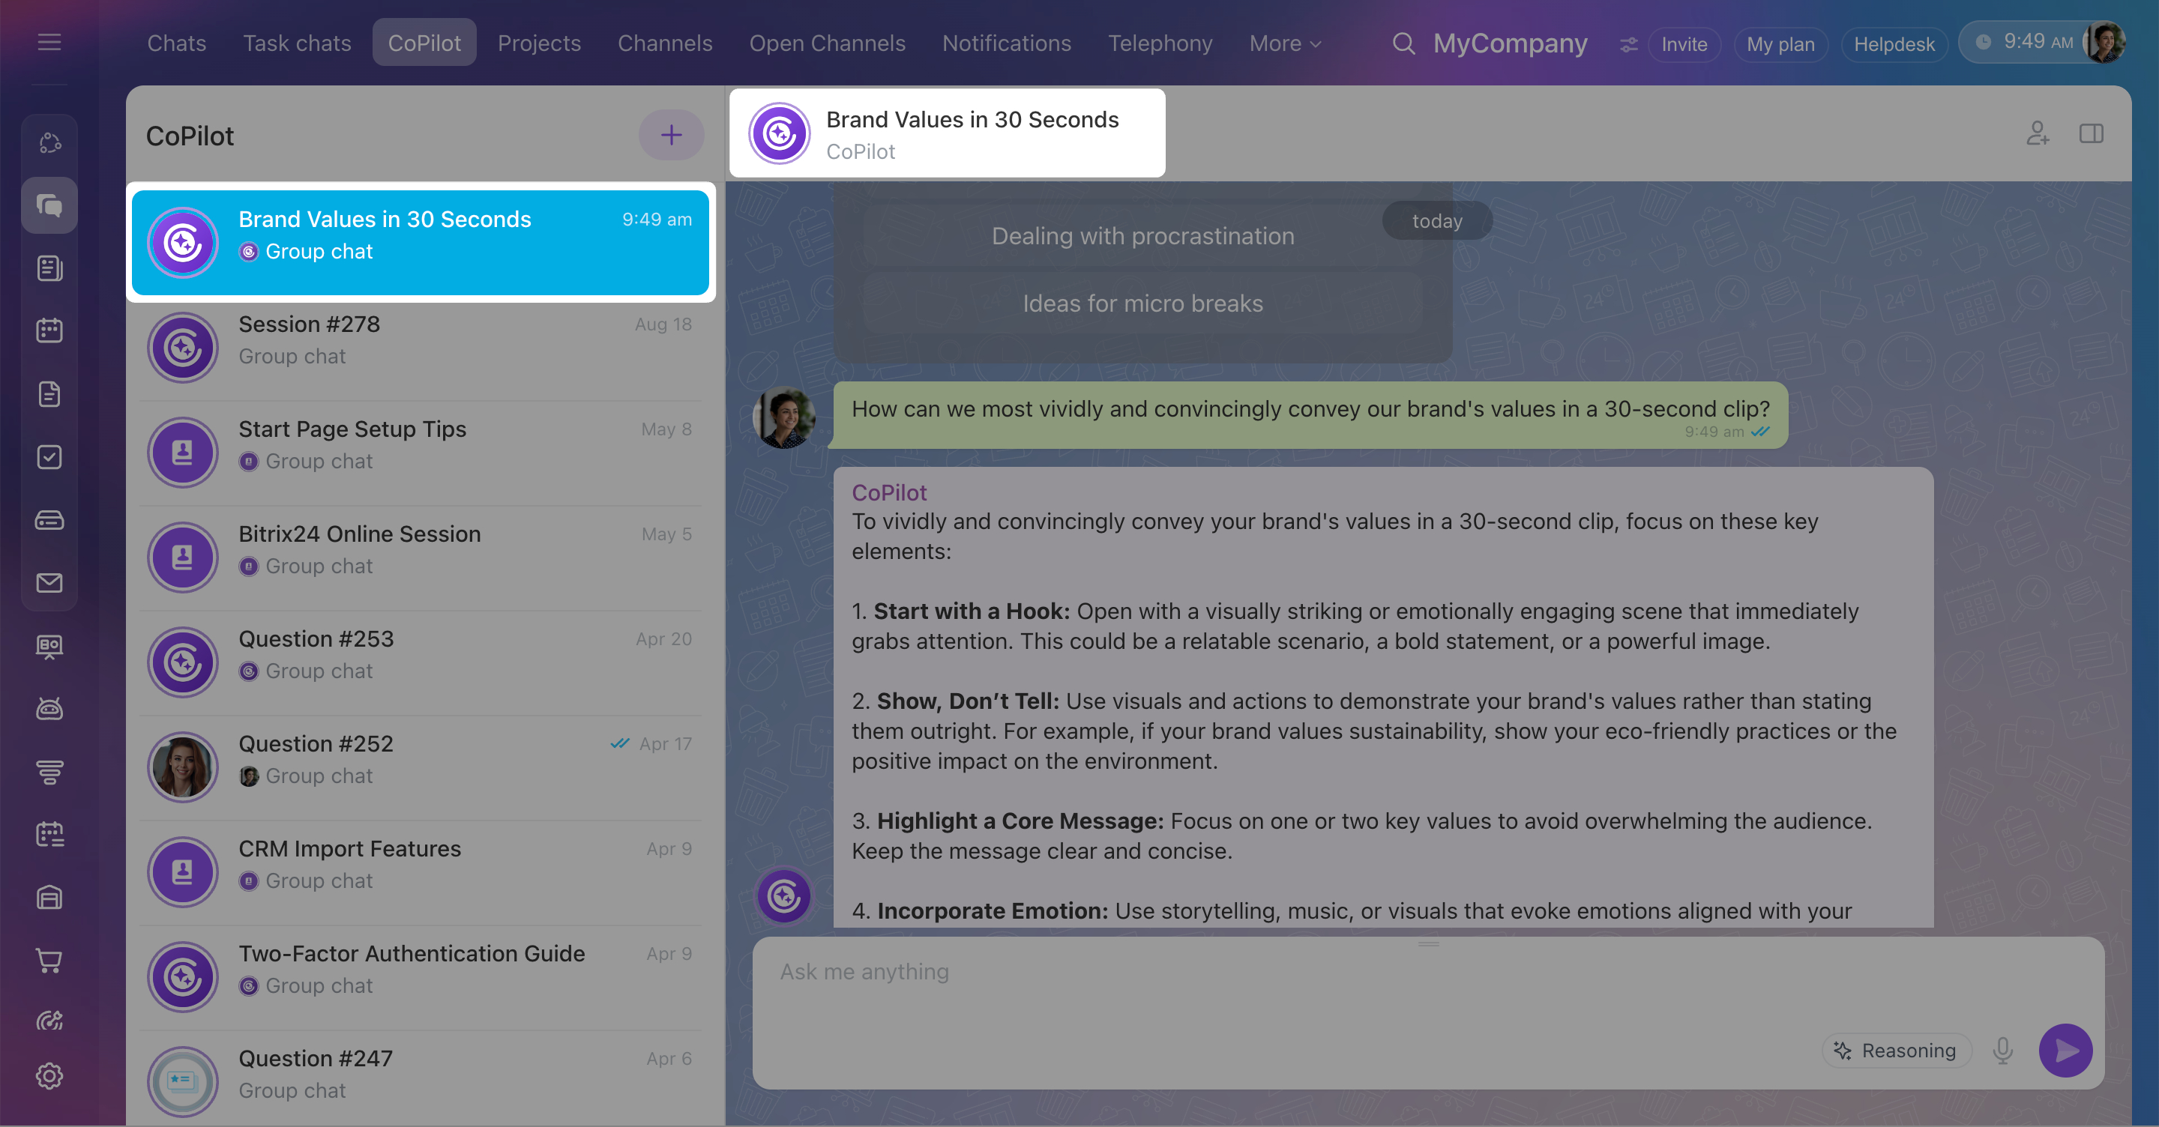Open the hamburger main menu
Screen dimensions: 2159x1127
click(49, 42)
